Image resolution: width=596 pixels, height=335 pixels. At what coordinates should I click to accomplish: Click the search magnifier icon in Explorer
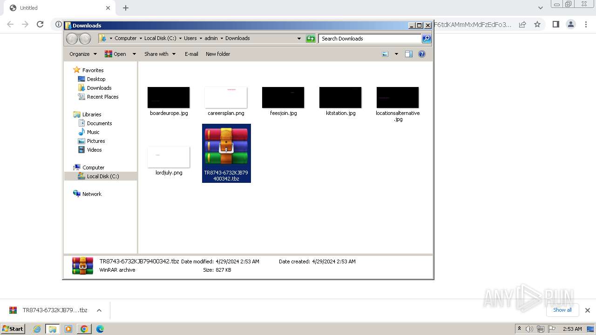click(x=427, y=39)
